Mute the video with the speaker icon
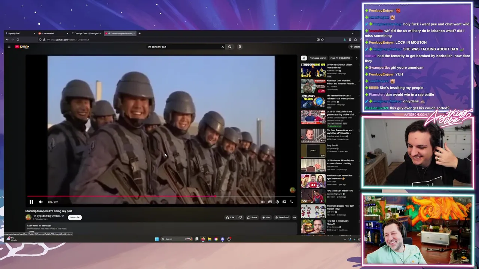 click(x=41, y=202)
